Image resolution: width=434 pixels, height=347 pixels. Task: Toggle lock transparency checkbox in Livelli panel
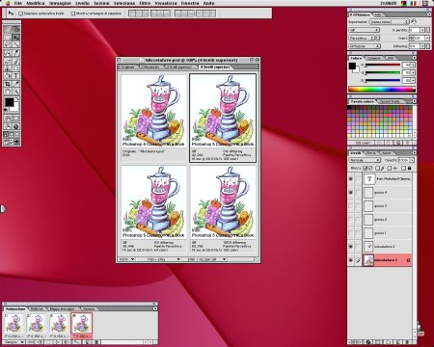click(x=366, y=168)
